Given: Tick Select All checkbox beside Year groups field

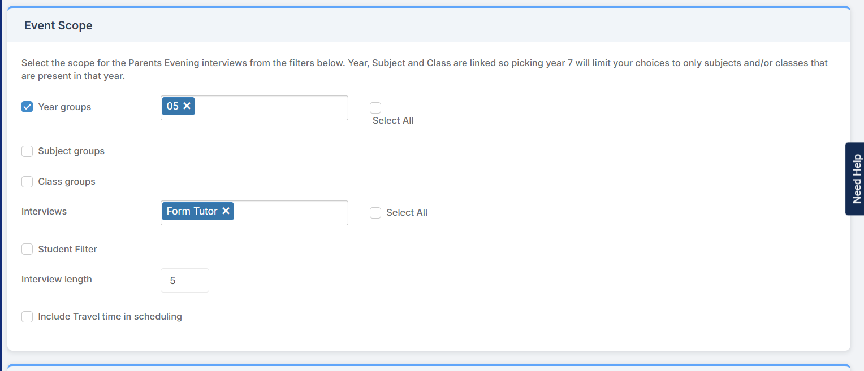Looking at the screenshot, I should tap(375, 108).
